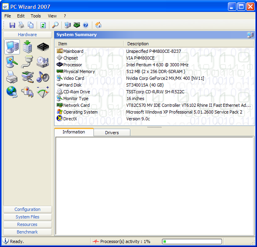
Task: Select the Drives disc and floppy icon
Action: point(43,62)
